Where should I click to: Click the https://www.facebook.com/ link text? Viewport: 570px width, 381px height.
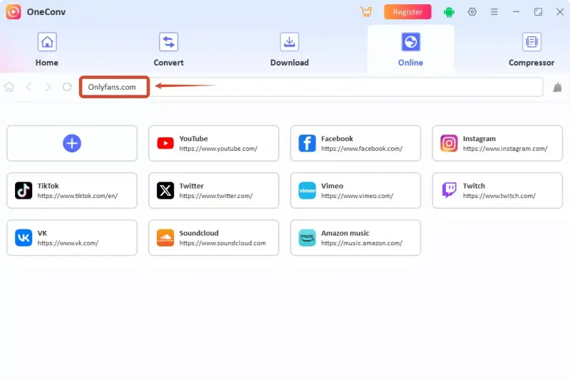pos(362,149)
